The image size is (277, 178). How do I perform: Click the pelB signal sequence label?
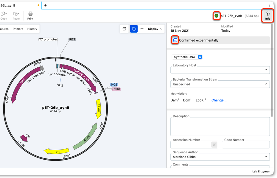coord(73,77)
